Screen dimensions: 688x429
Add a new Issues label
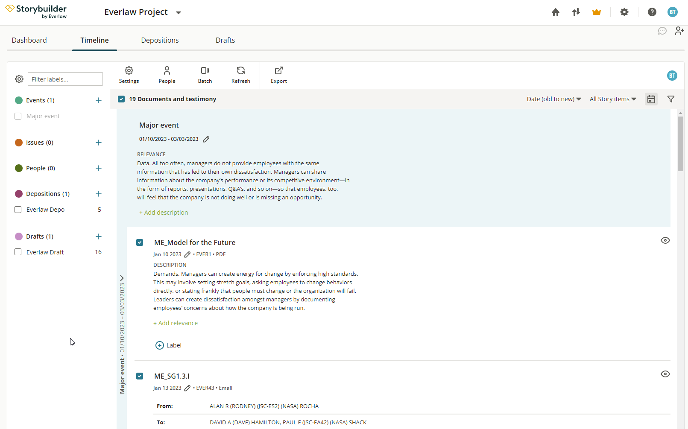[x=99, y=143]
